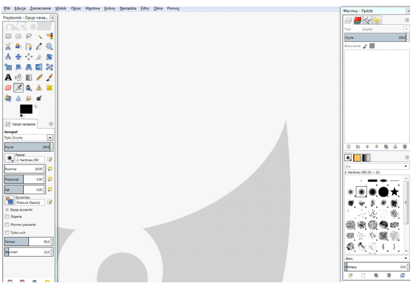Edit the brush next to Hardness 050
The width and height of the screenshot is (413, 287).
click(50, 160)
